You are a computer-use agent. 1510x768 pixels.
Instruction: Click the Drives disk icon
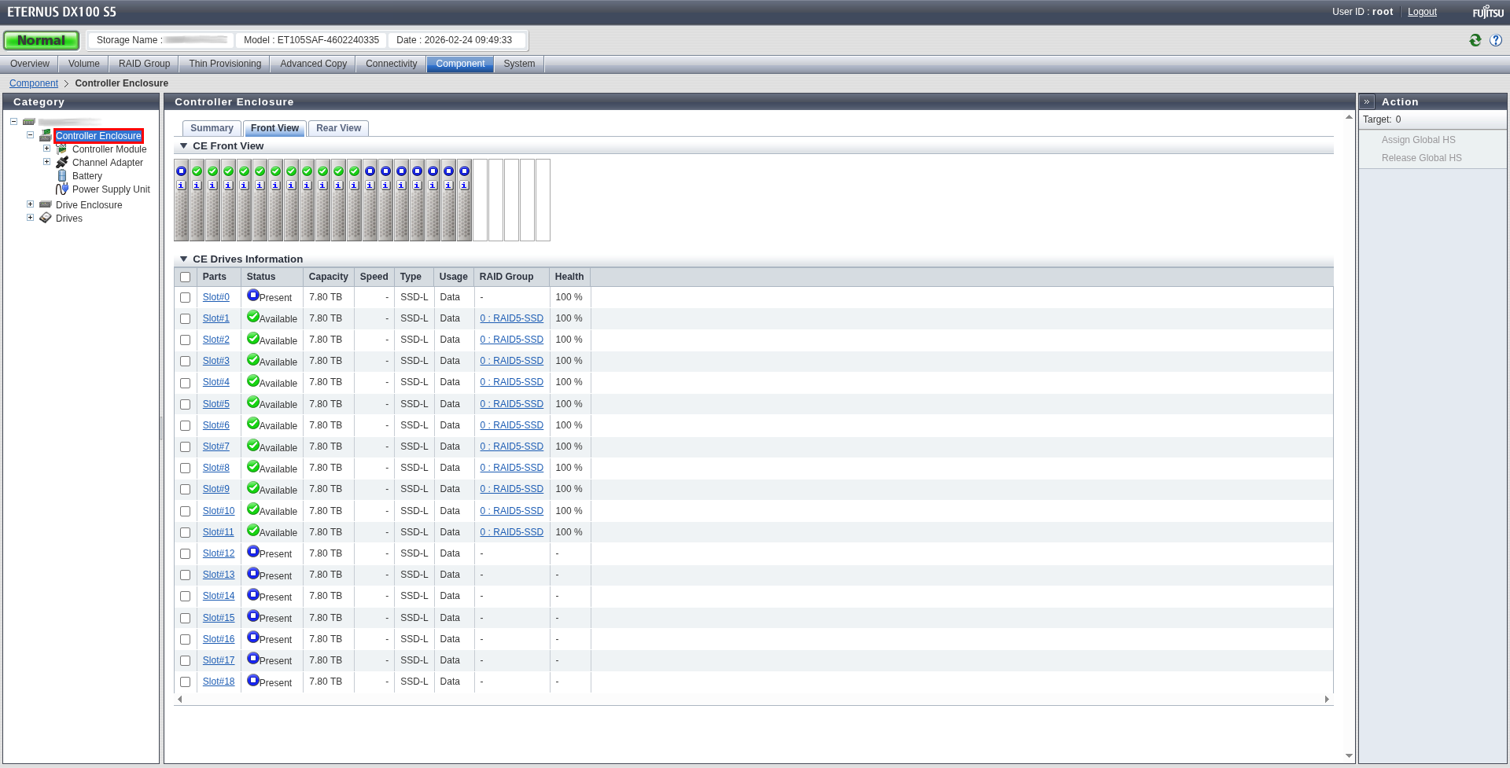pos(46,219)
